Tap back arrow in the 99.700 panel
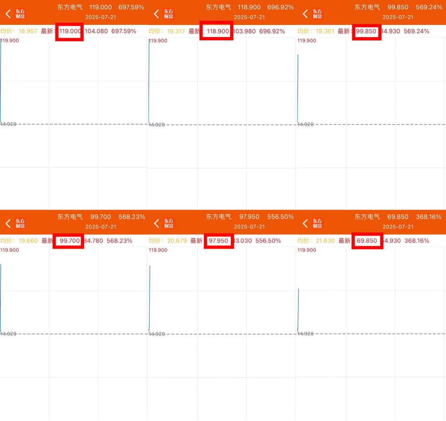 click(8, 223)
